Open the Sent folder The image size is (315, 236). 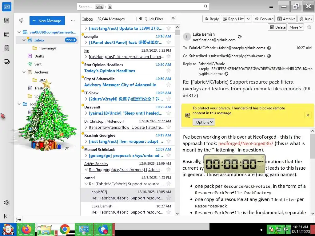click(x=38, y=64)
